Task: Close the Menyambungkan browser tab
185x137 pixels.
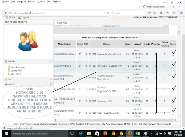Action: point(173,7)
